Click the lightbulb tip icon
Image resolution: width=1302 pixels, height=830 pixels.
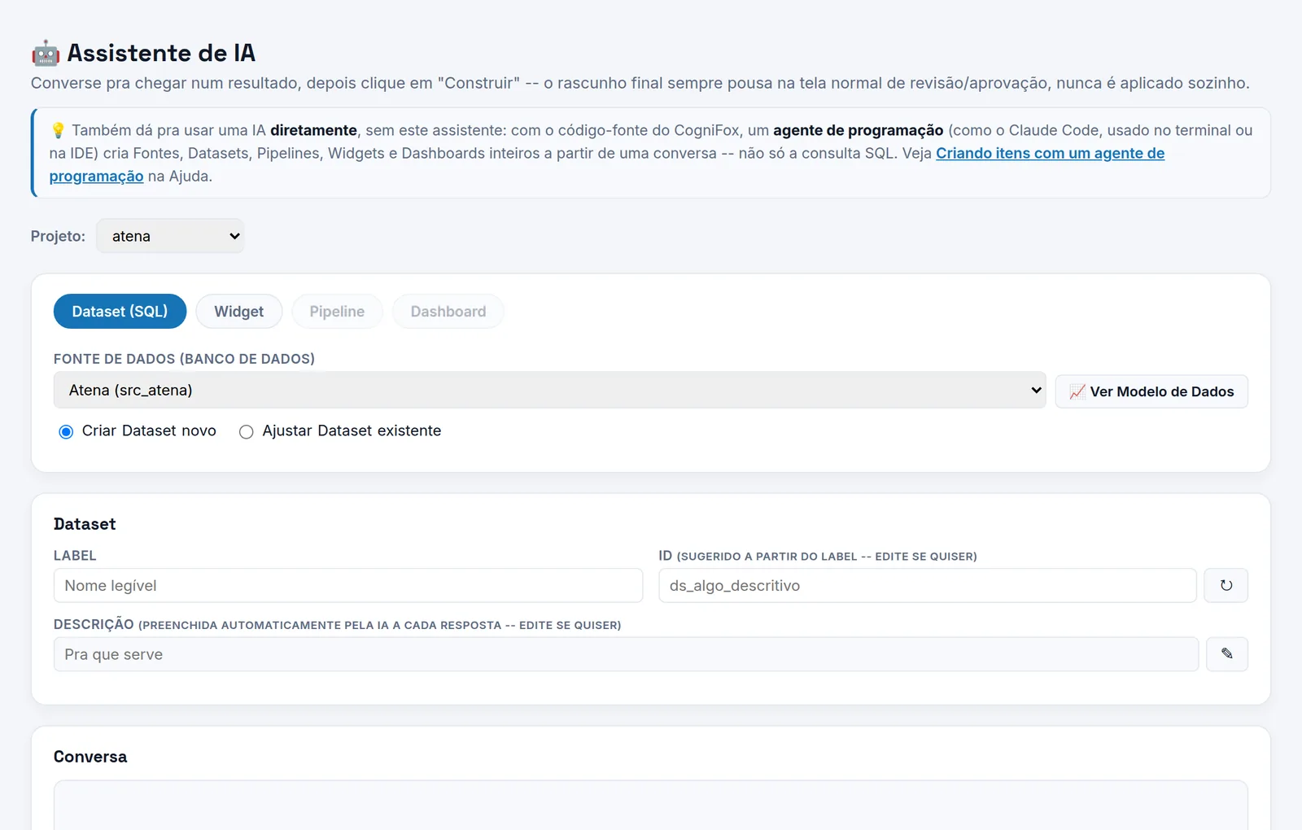[58, 130]
